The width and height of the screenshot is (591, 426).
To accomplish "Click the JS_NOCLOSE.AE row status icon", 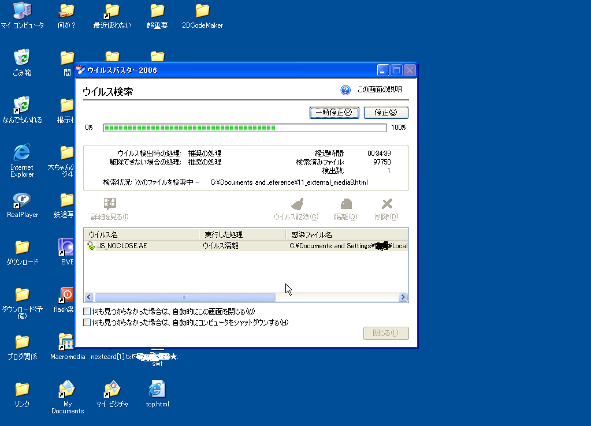I will [x=91, y=246].
